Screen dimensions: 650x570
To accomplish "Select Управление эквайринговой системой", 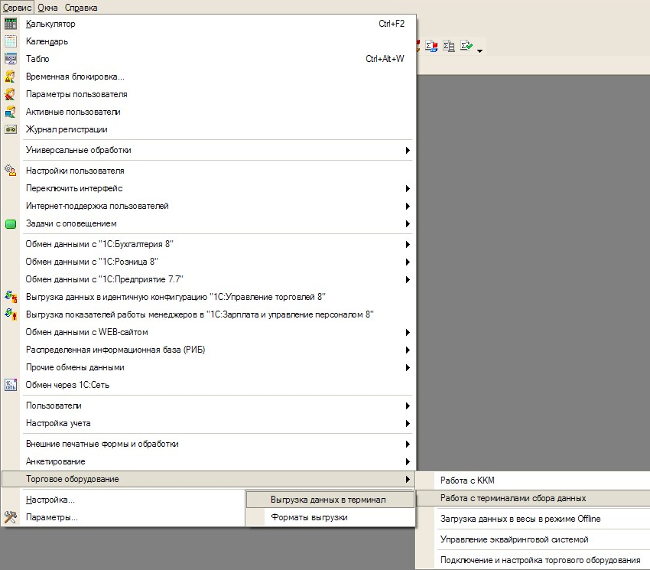I will pos(533,539).
